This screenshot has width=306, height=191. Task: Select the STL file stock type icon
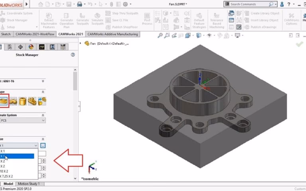click(32, 101)
